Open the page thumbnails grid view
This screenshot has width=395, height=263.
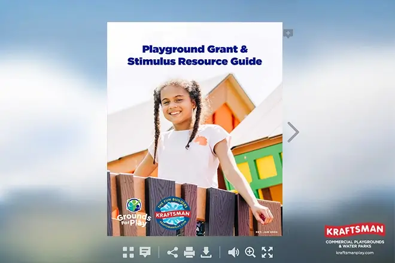[x=128, y=252]
